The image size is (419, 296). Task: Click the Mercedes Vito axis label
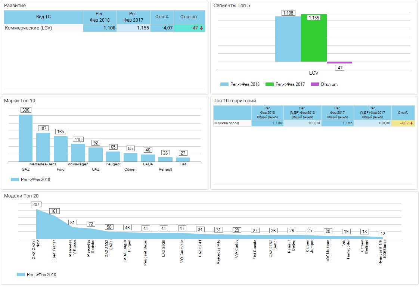pyautogui.click(x=218, y=252)
